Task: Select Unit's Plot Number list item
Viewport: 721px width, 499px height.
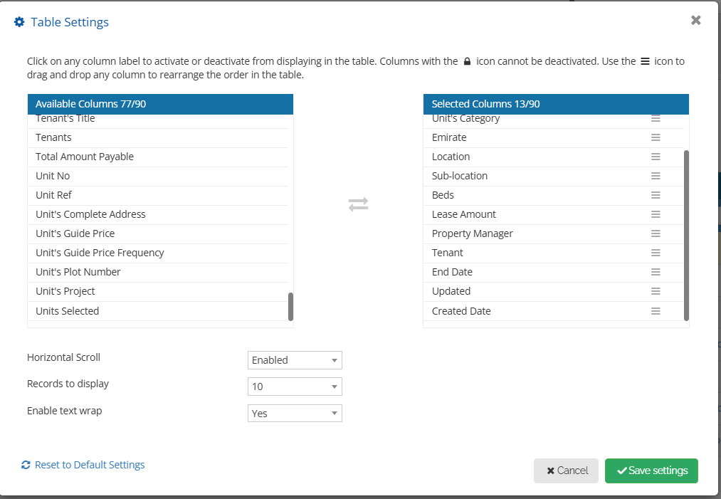Action: pyautogui.click(x=78, y=272)
